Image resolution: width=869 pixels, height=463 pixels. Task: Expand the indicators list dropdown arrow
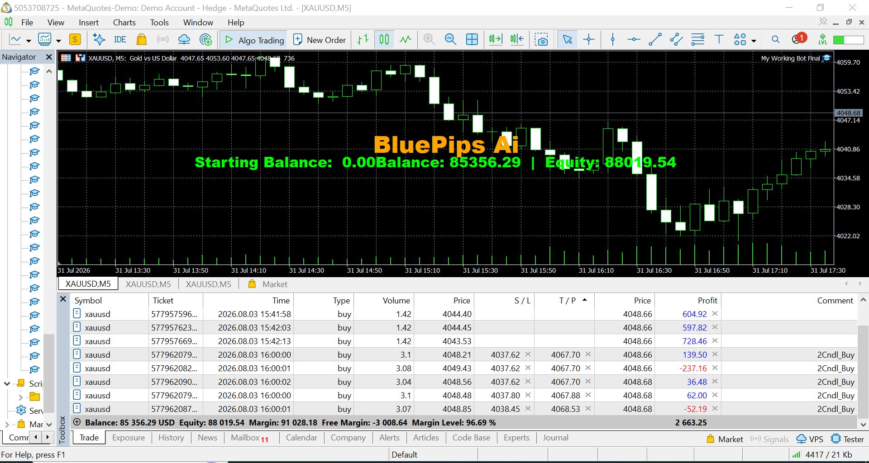point(58,41)
